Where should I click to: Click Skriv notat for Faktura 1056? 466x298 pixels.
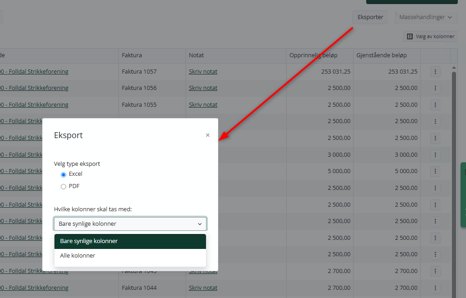click(x=203, y=88)
